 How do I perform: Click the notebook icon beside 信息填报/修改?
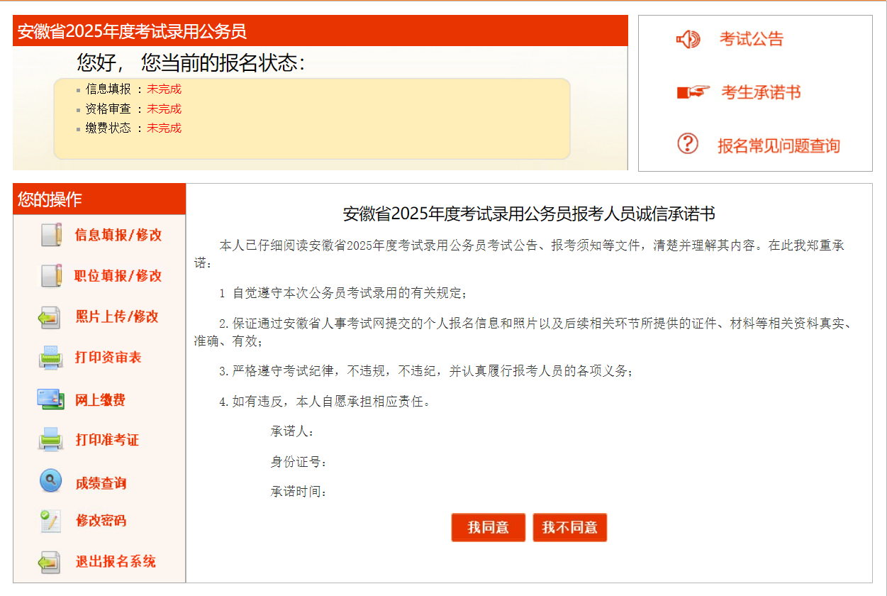coord(51,235)
